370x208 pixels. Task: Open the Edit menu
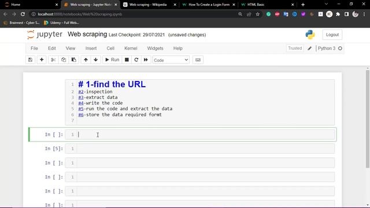point(52,49)
